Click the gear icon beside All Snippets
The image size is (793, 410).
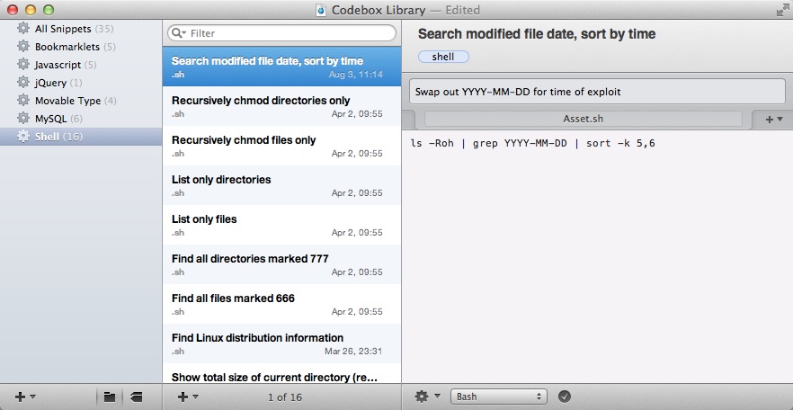pos(23,29)
